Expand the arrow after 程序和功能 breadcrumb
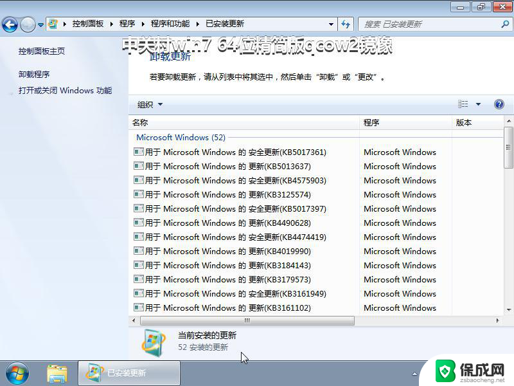 (x=198, y=24)
